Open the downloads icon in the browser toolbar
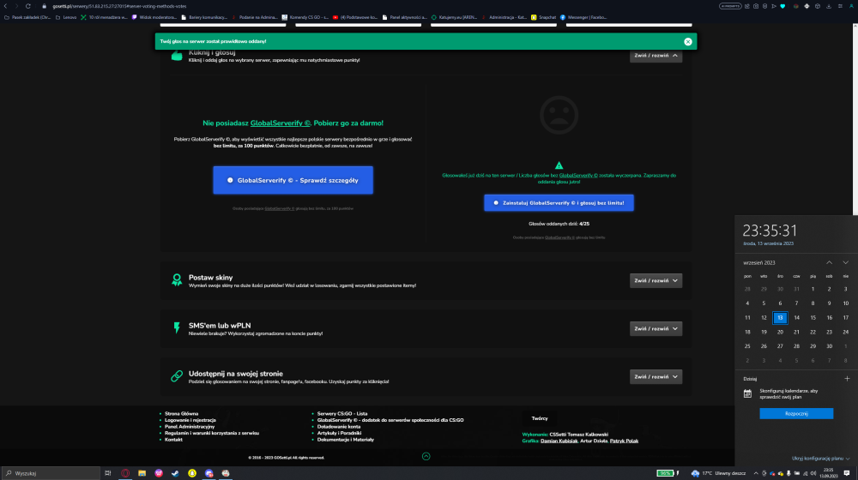This screenshot has width=858, height=480. click(x=829, y=6)
